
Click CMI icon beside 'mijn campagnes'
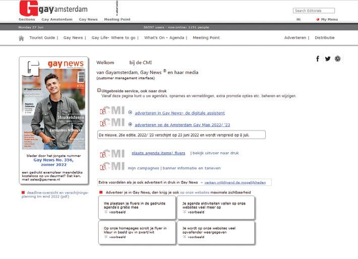[x=112, y=166]
